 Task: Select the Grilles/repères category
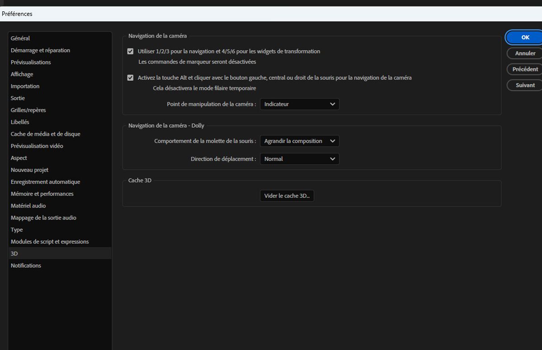point(60,110)
